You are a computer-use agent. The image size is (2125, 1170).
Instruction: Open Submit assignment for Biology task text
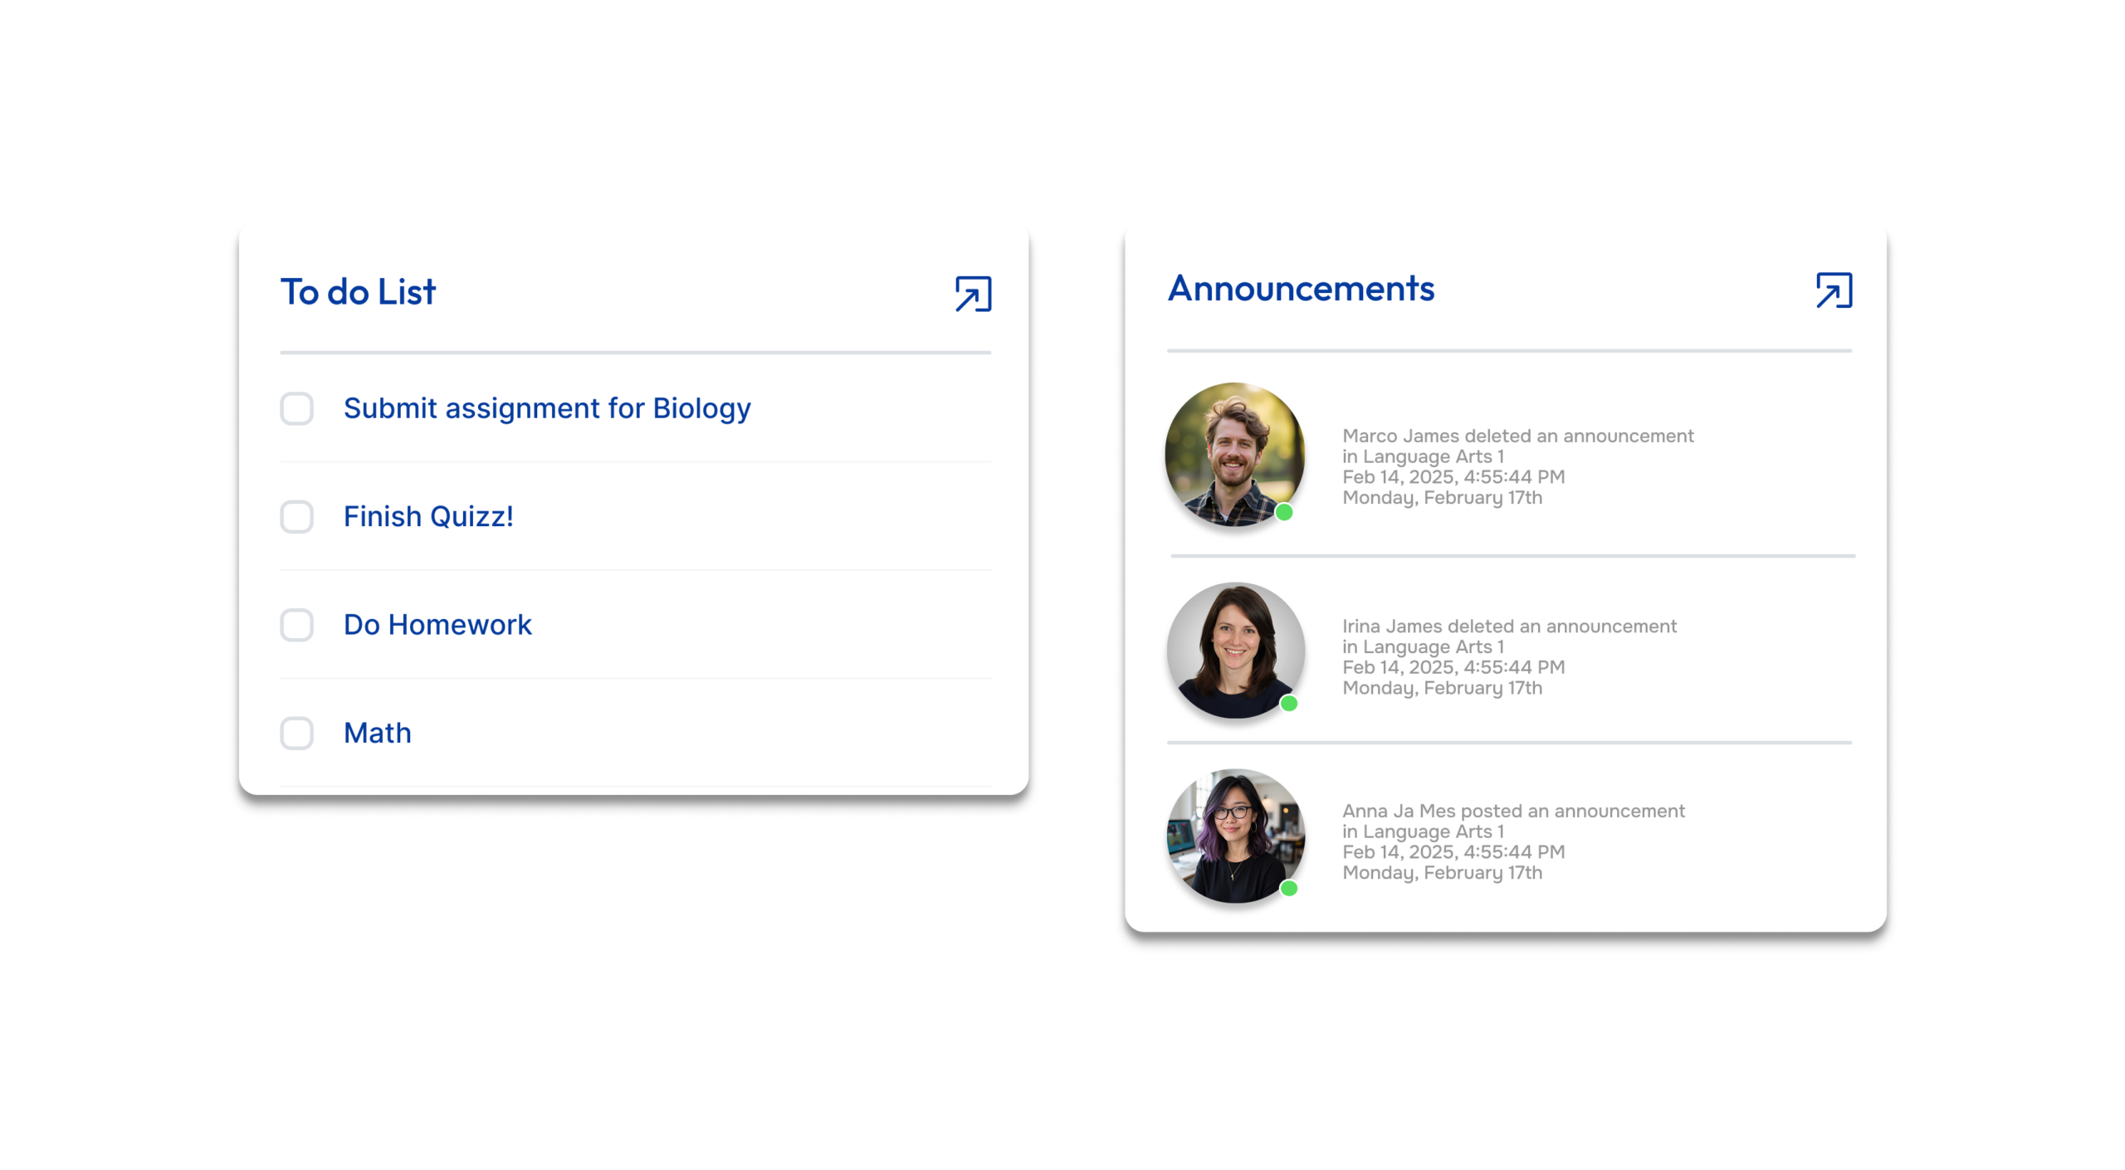pyautogui.click(x=547, y=408)
